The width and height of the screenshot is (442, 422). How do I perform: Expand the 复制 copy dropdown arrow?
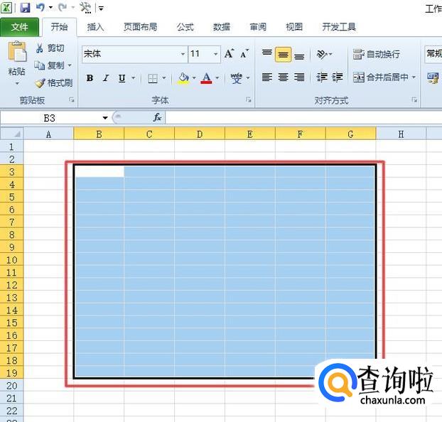pyautogui.click(x=70, y=65)
